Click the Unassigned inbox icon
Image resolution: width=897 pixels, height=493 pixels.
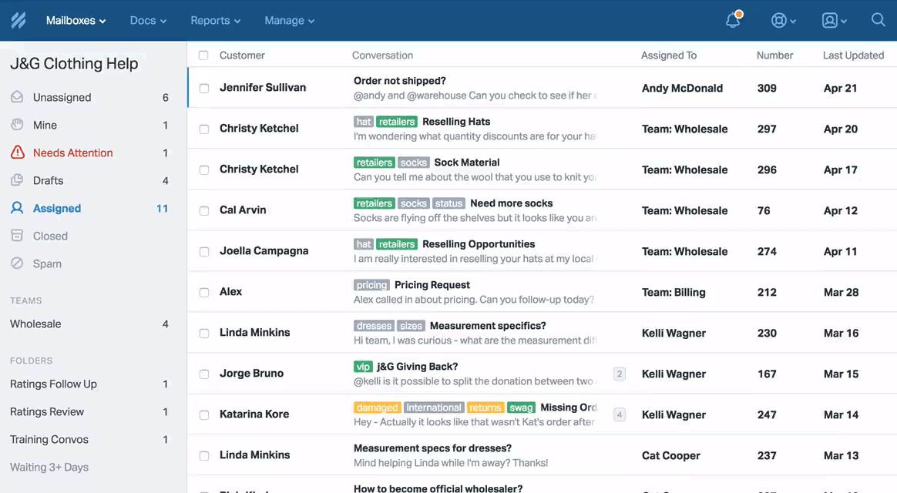tap(17, 97)
